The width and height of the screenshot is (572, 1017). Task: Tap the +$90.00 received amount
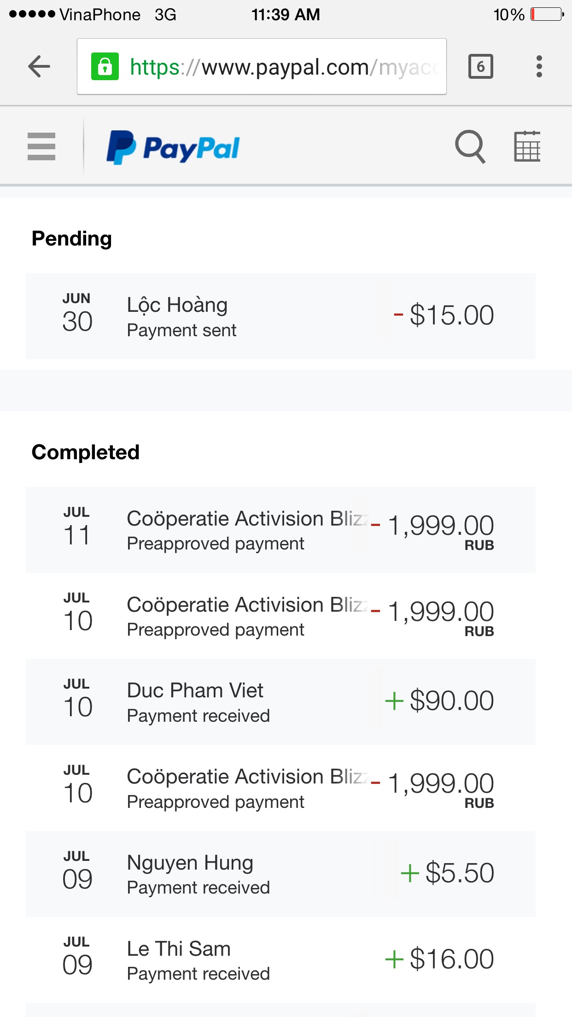pyautogui.click(x=440, y=701)
